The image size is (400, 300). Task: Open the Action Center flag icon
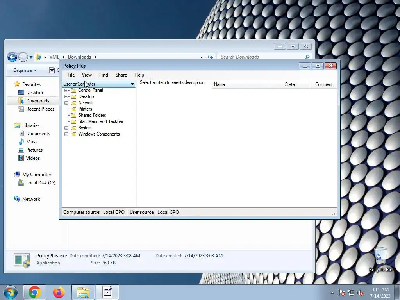341,293
